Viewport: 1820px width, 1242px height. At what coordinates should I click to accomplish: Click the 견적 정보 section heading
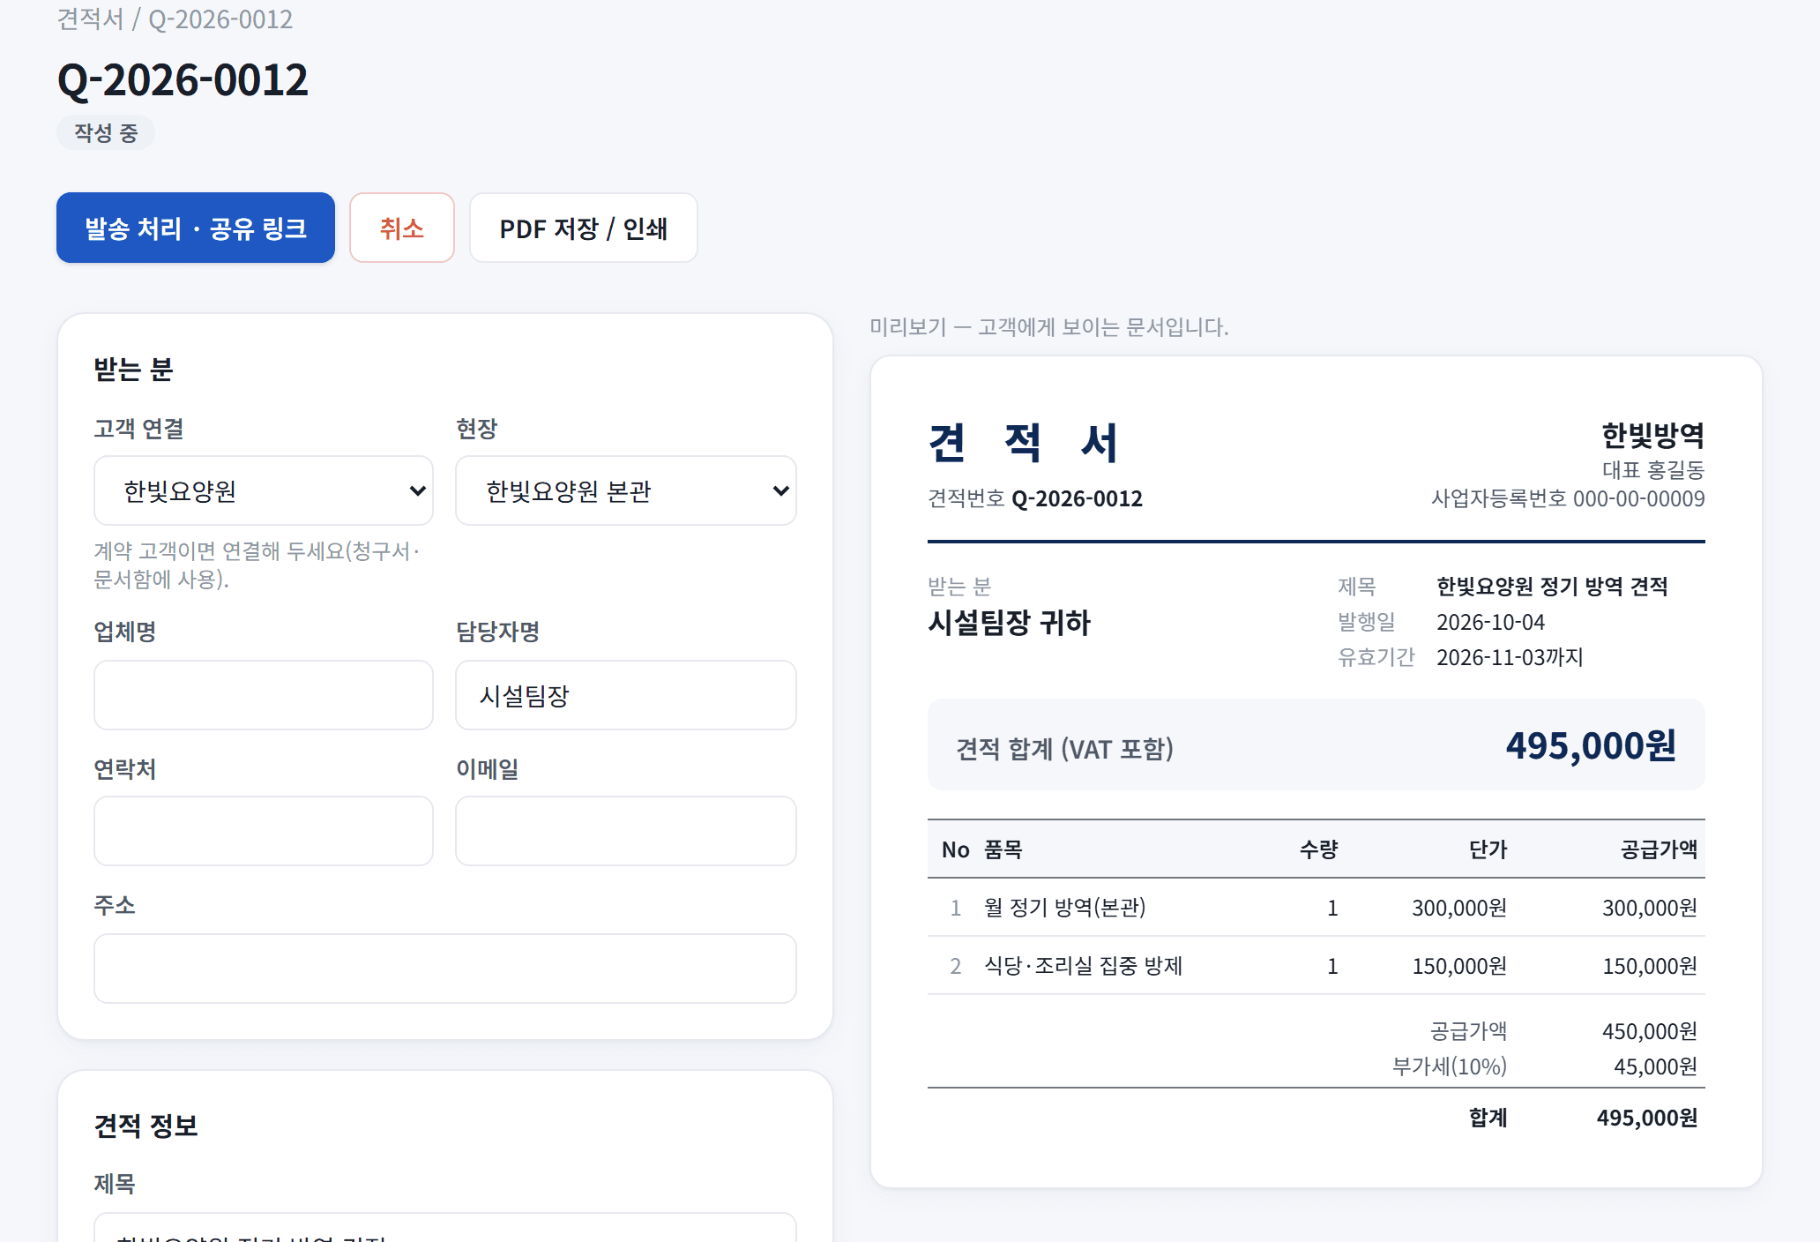(x=145, y=1126)
